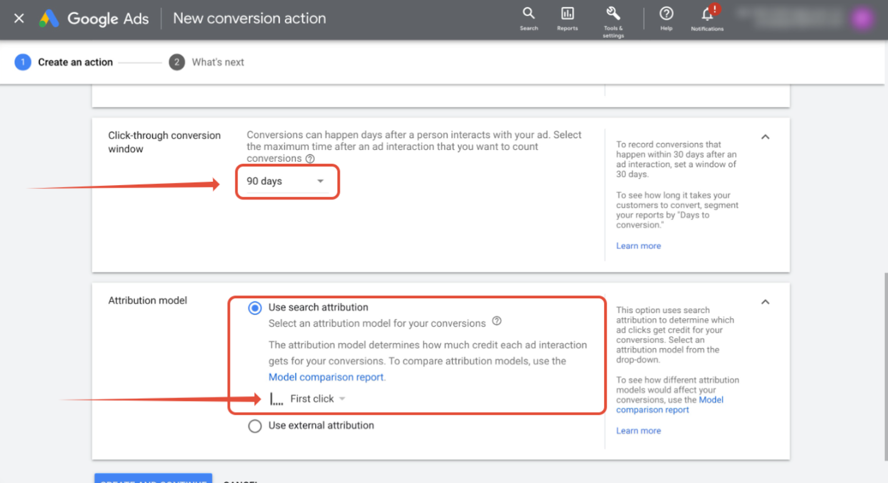The height and width of the screenshot is (483, 888).
Task: Click Learn more under conversion window help
Action: coord(638,246)
